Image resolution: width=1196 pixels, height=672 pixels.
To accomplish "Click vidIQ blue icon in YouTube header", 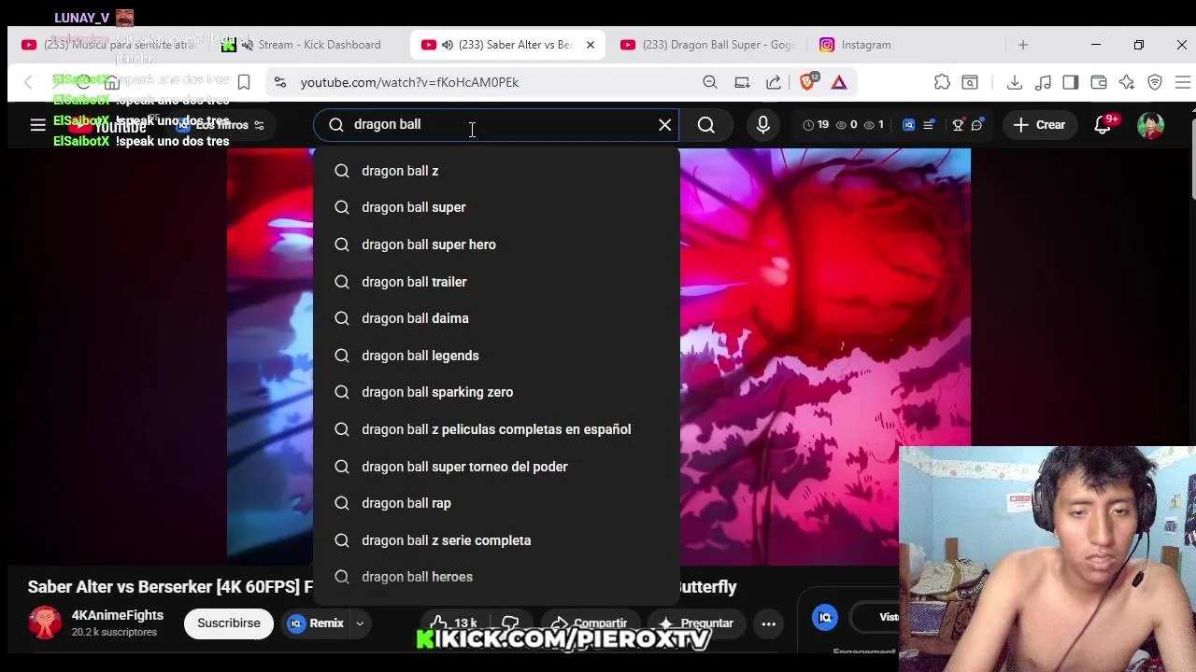I will coord(908,124).
